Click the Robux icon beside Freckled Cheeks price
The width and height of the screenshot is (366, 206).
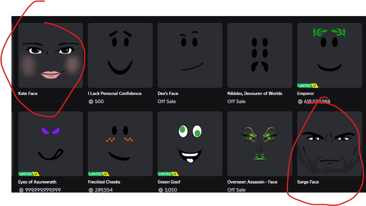[90, 190]
